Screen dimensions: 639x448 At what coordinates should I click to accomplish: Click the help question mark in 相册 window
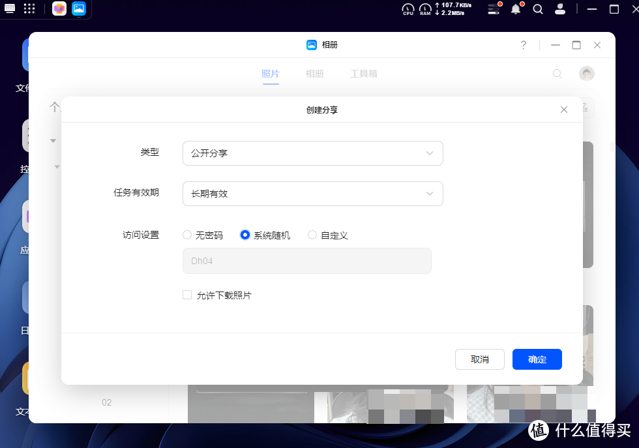pyautogui.click(x=523, y=45)
